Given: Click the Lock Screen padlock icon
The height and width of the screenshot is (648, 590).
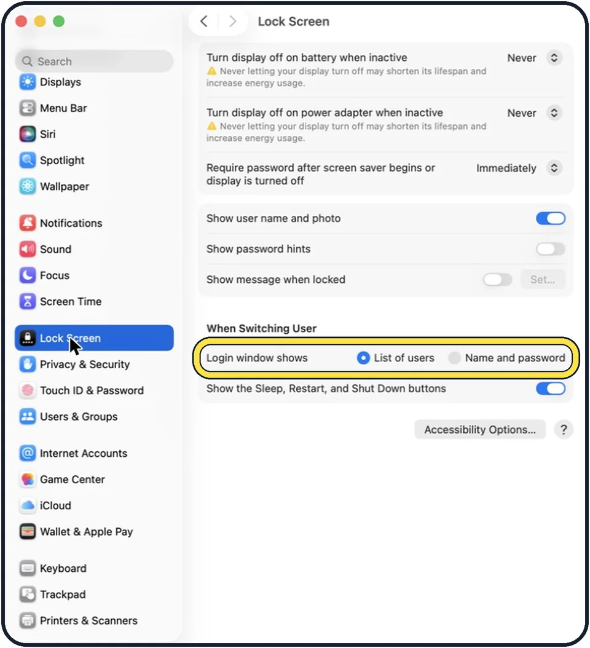Looking at the screenshot, I should pos(28,338).
